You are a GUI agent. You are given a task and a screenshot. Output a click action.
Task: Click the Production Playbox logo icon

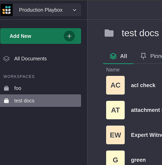click(7, 10)
